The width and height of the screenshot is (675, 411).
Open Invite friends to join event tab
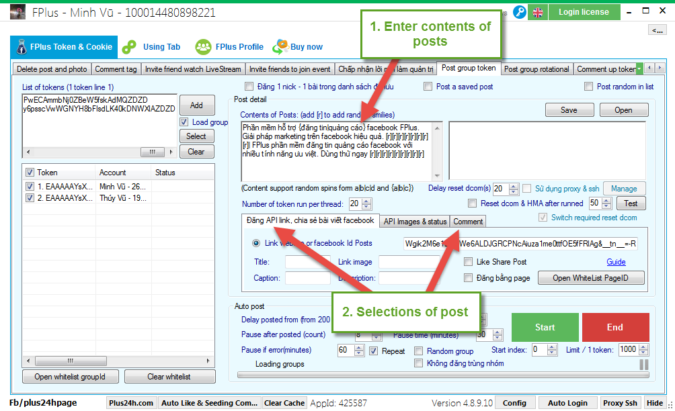tap(290, 69)
